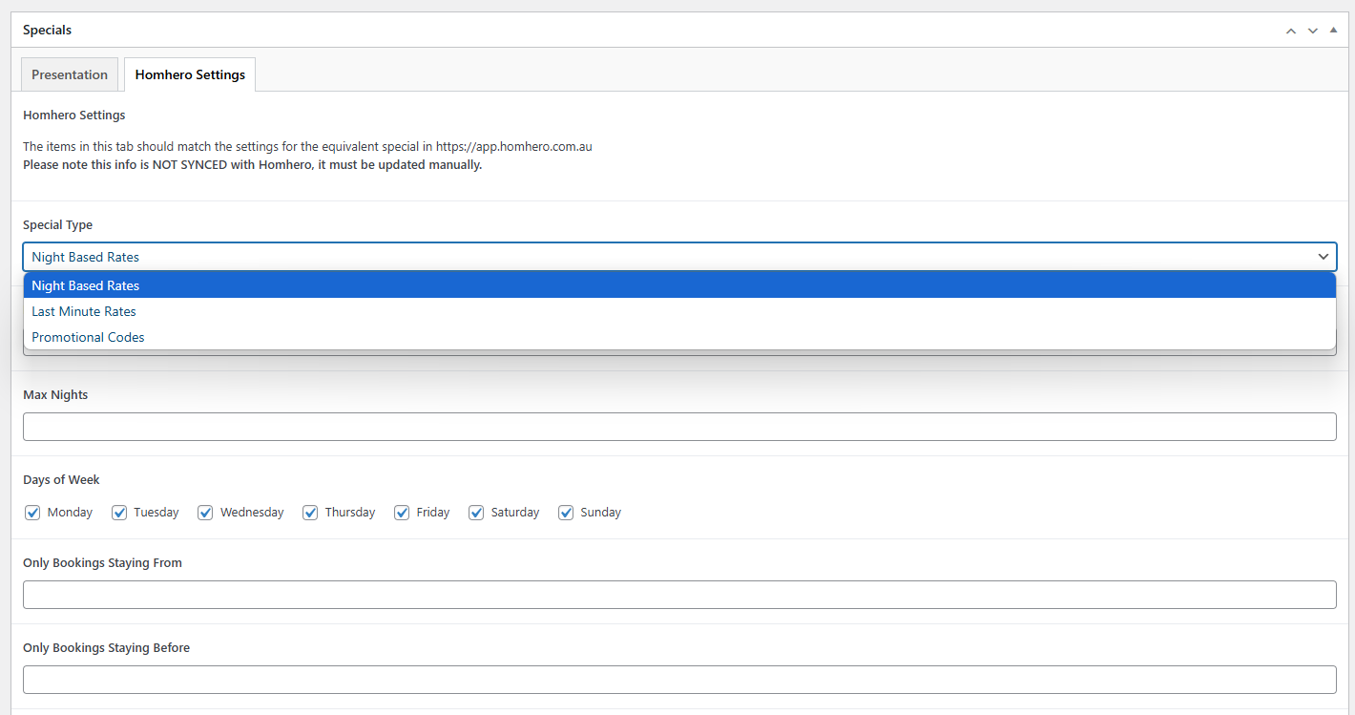The image size is (1355, 715).
Task: Untick the Saturday checkbox
Action: click(476, 513)
